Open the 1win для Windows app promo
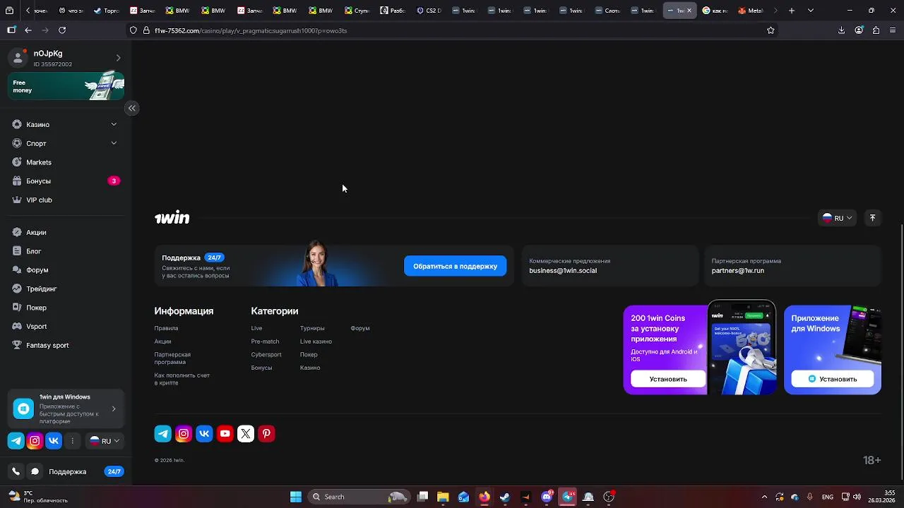904x508 pixels. tap(66, 409)
